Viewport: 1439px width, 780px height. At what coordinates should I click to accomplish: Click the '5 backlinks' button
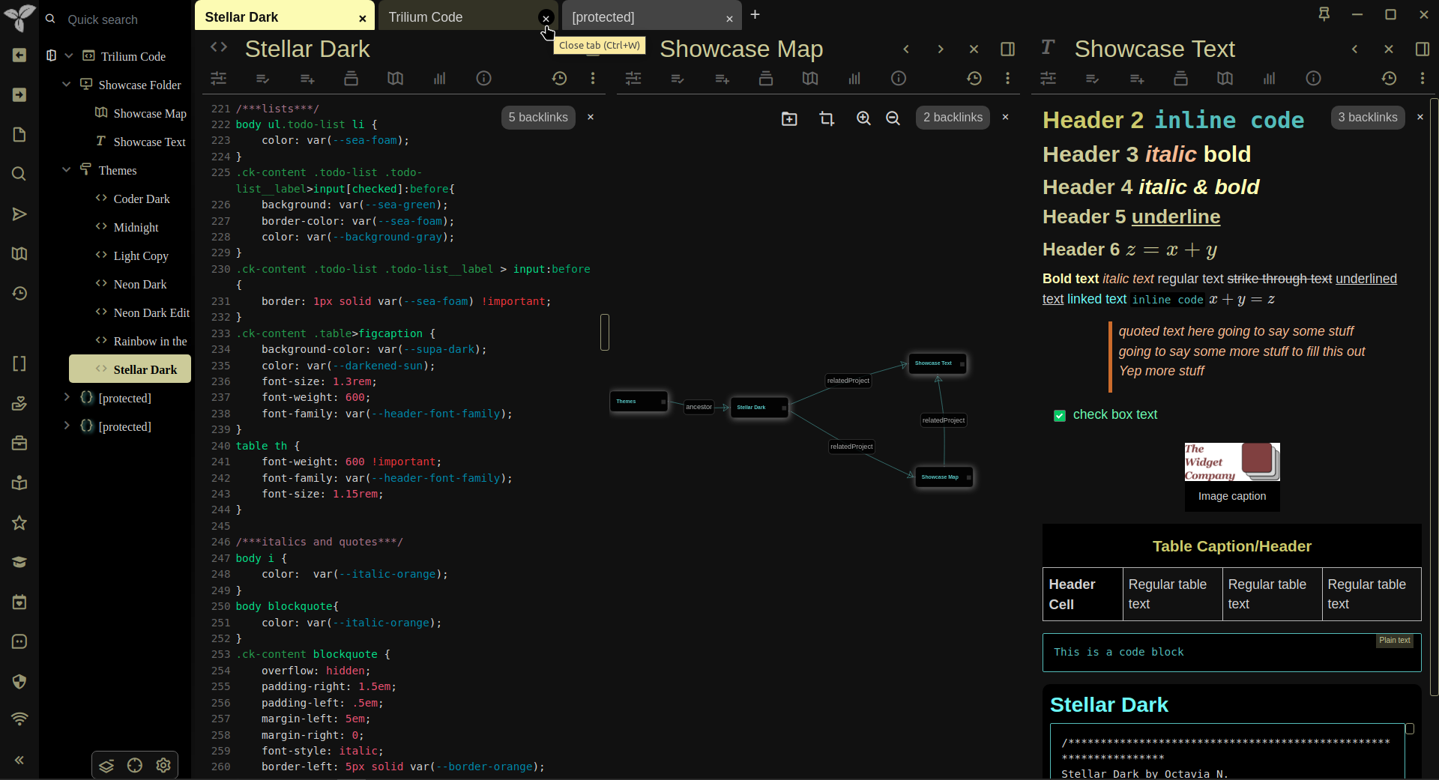click(538, 117)
